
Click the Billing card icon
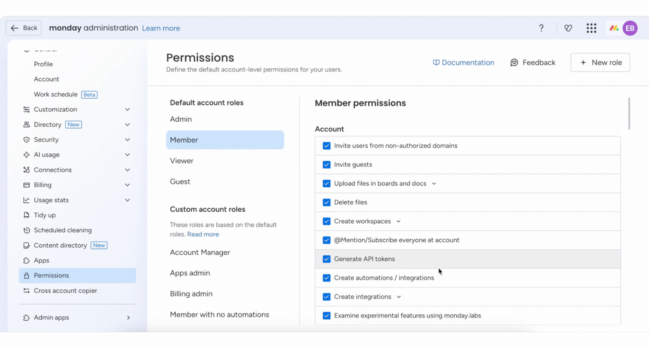pos(27,185)
